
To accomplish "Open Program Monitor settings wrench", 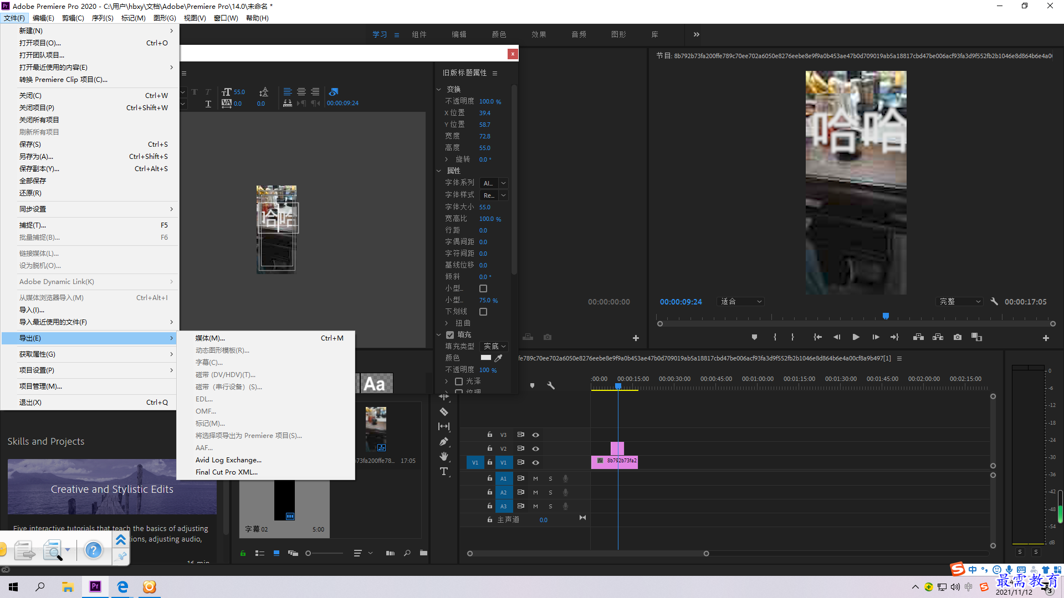I will pyautogui.click(x=994, y=302).
